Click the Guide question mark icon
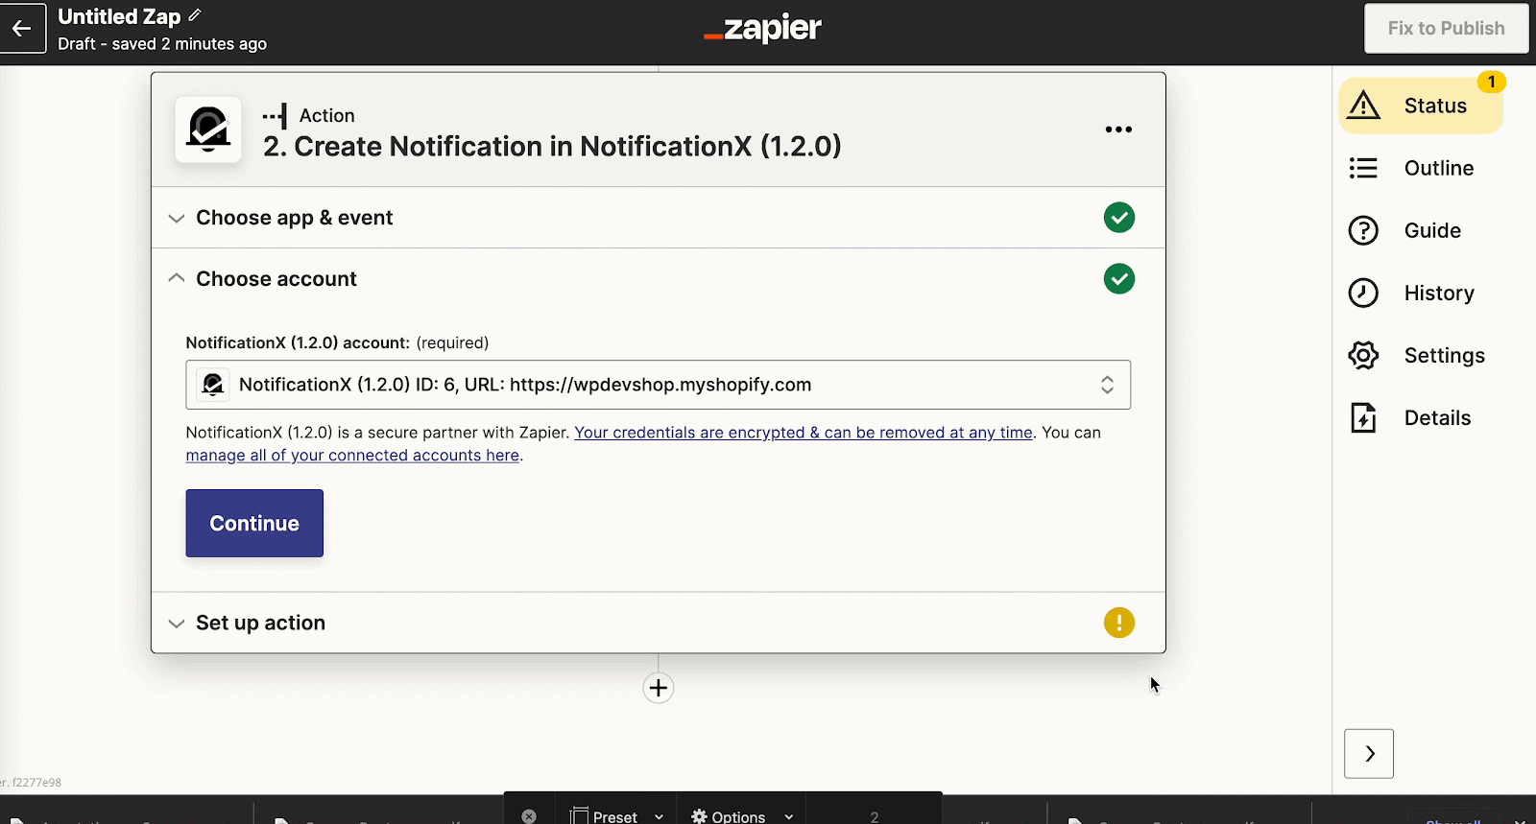 pos(1363,230)
